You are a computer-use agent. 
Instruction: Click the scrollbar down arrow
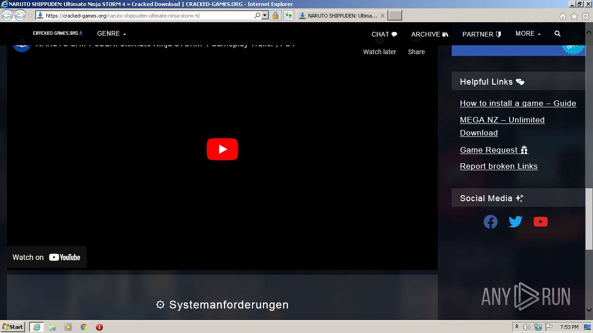pyautogui.click(x=589, y=310)
